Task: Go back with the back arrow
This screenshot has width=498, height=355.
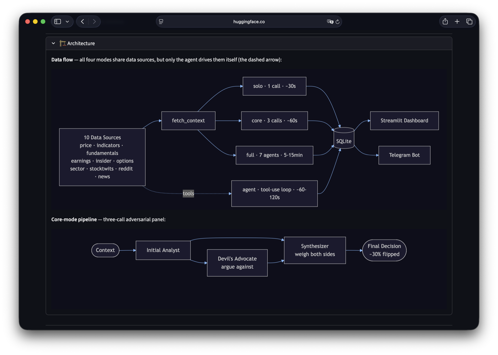Action: (x=82, y=21)
